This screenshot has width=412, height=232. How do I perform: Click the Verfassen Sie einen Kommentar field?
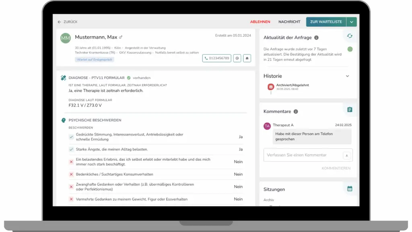pyautogui.click(x=302, y=155)
